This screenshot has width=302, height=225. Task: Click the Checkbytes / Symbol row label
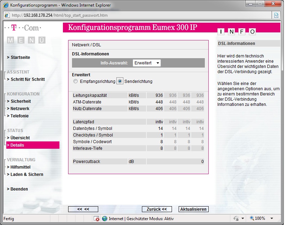(93, 135)
